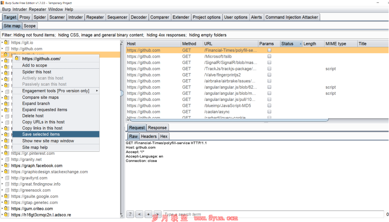Toggle Params checkbox for /Financial-Times/polyfill-se row
This screenshot has width=389, height=222.
point(270,50)
